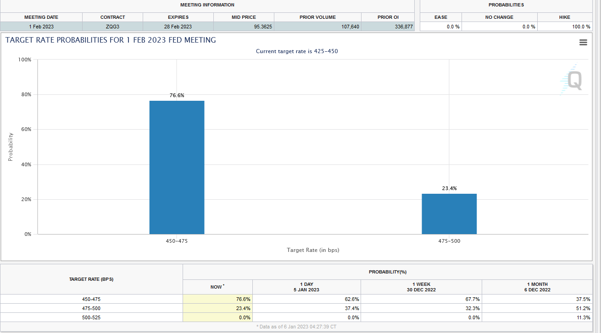
Task: Select the 107,640 prior volume value
Action: coord(351,27)
